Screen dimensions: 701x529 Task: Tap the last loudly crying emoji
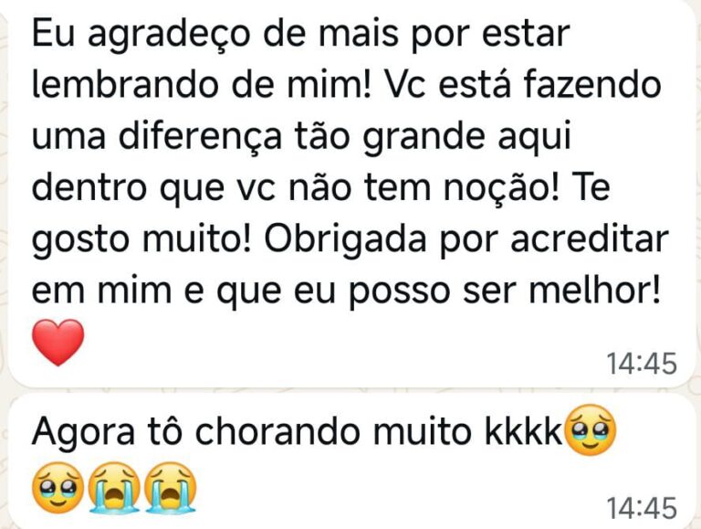171,488
